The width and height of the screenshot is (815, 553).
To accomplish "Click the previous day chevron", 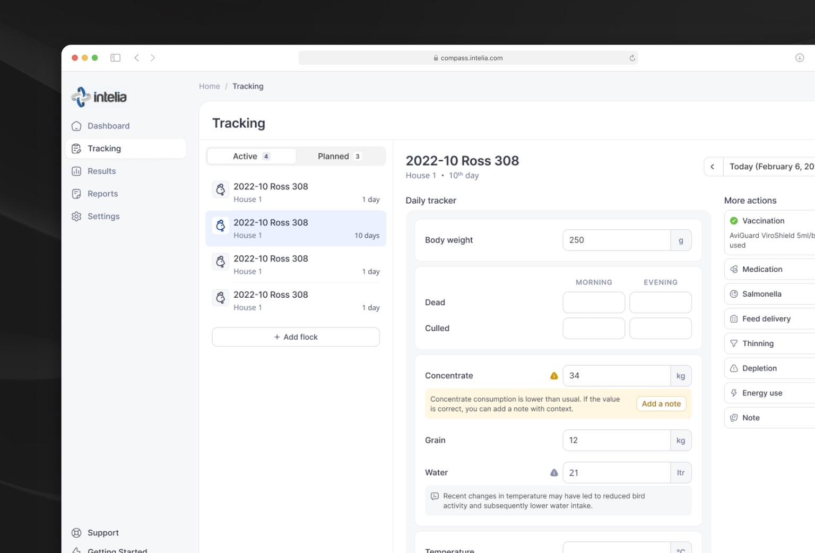I will coord(713,166).
